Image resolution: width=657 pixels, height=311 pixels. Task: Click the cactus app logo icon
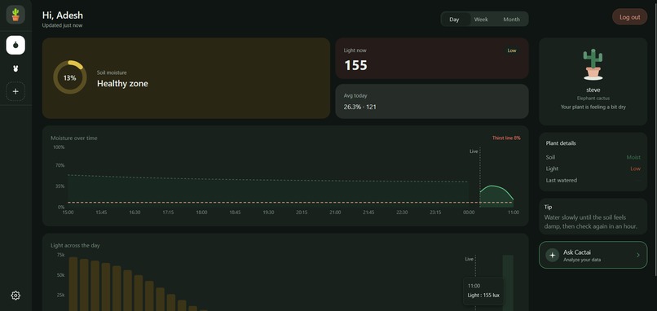(x=15, y=15)
